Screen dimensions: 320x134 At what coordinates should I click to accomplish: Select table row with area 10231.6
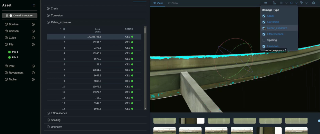coord(94,42)
